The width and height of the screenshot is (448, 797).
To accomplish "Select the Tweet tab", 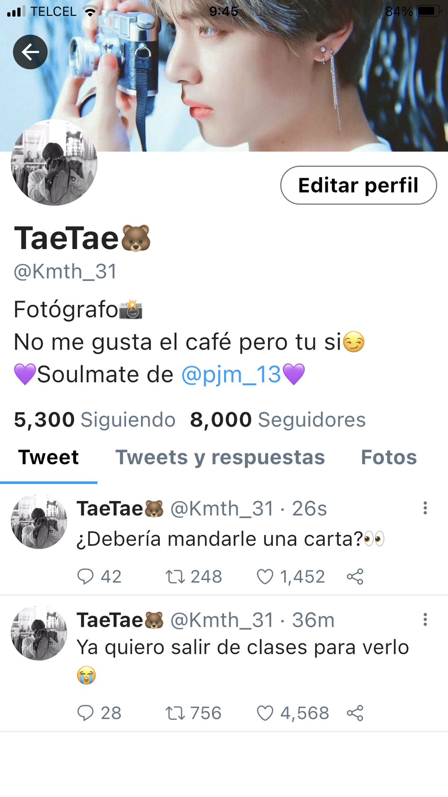I will click(49, 457).
